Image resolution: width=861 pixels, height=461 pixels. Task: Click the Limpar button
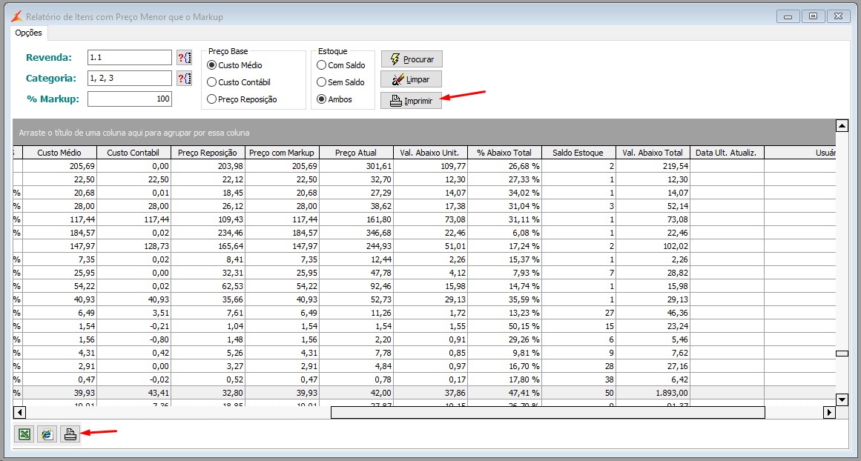[x=412, y=79]
